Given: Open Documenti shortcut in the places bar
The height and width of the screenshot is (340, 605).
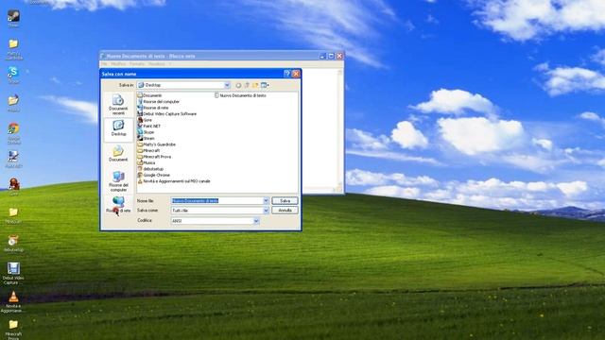Looking at the screenshot, I should click(118, 154).
